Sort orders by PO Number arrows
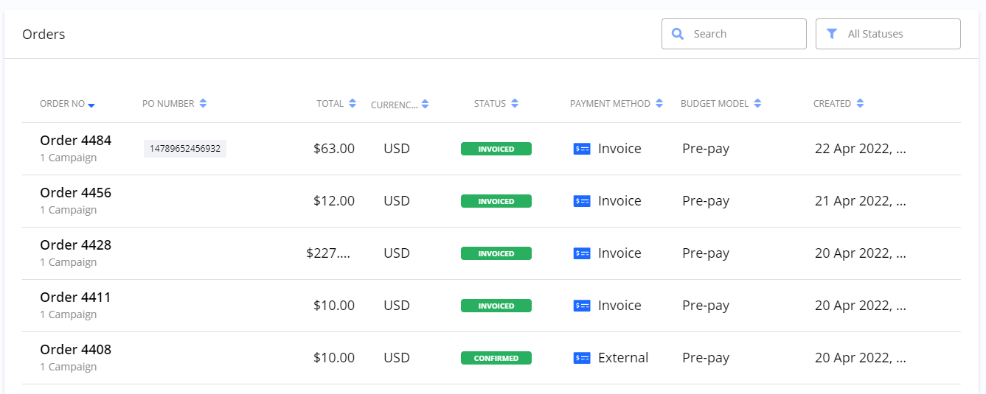 pos(203,104)
